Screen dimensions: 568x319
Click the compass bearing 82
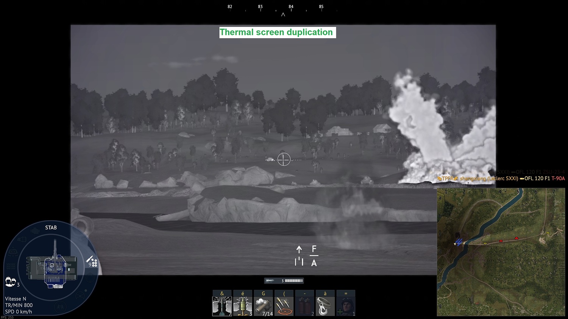pyautogui.click(x=230, y=6)
